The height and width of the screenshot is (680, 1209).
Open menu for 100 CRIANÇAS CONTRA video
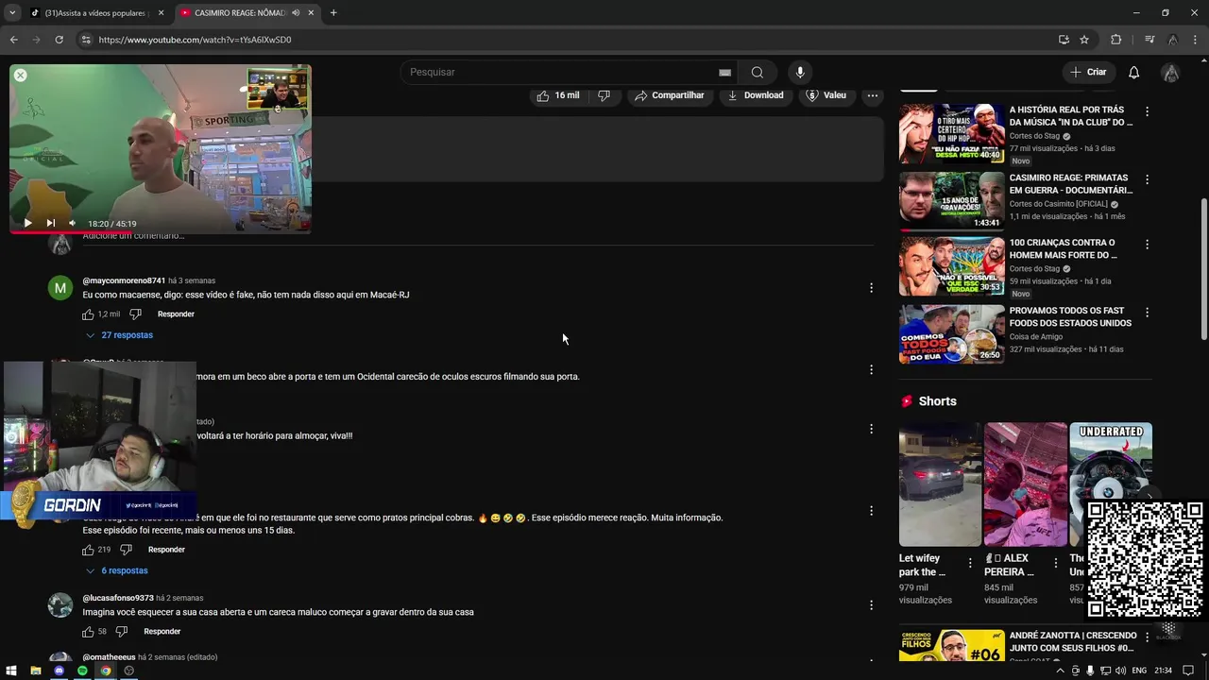1148,245
